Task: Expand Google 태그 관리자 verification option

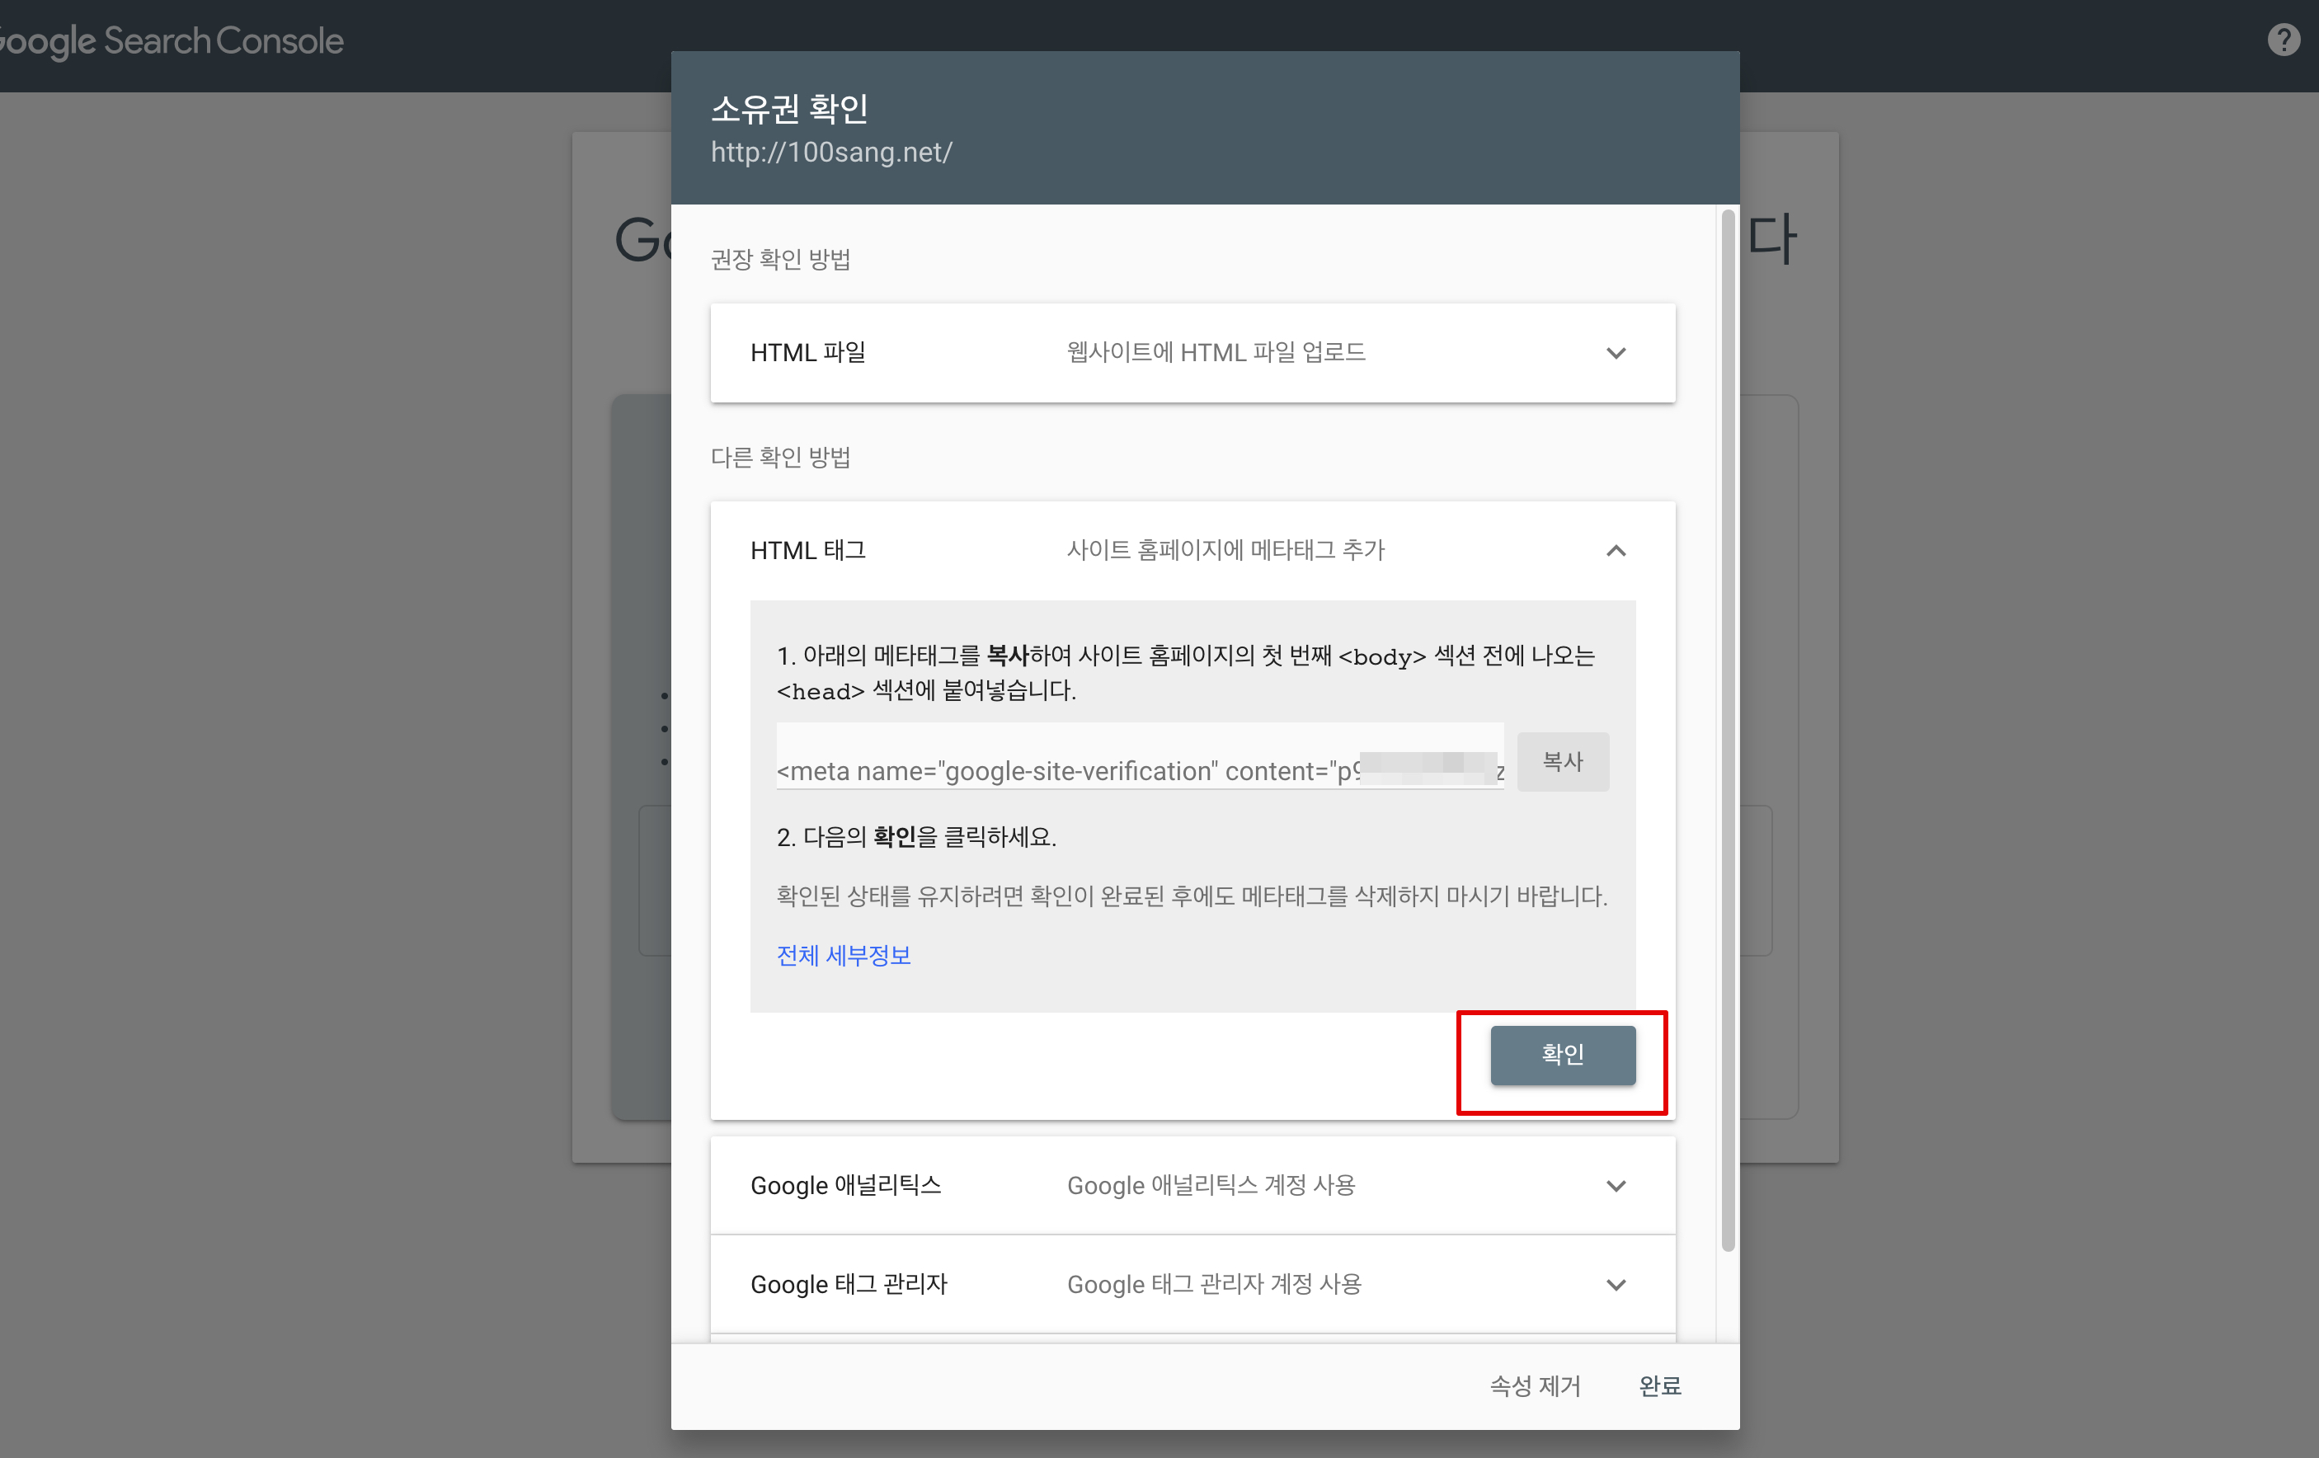Action: tap(1192, 1285)
